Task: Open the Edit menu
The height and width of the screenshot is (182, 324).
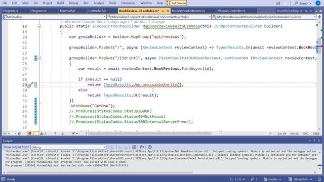Action: [x=15, y=3]
